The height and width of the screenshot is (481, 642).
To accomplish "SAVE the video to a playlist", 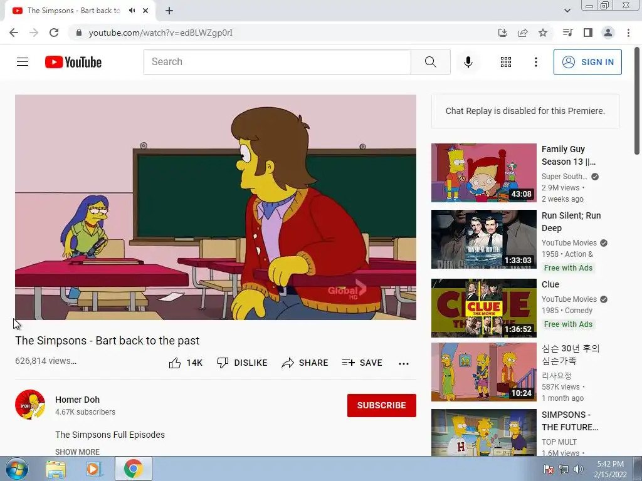I will pyautogui.click(x=362, y=363).
